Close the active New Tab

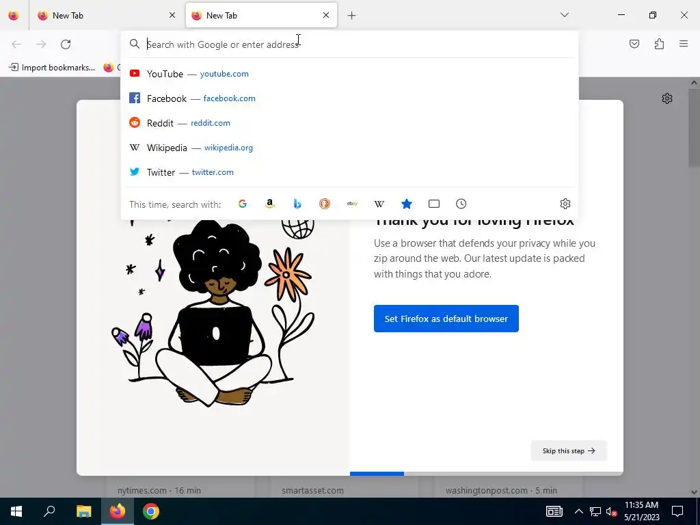326,15
